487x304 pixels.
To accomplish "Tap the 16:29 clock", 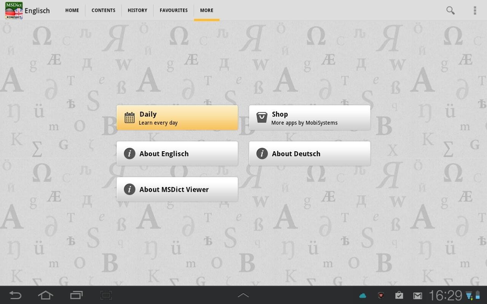I will 446,295.
